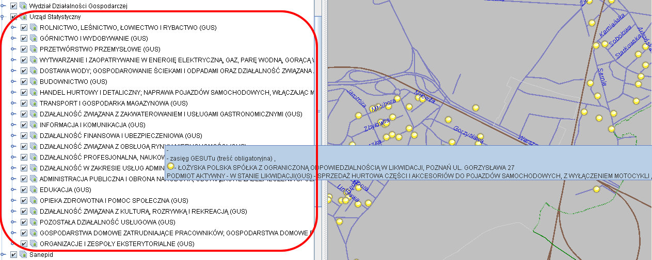Click the layer icon of INFORMACJA I KOMUNIKACJA
652x260 pixels.
tap(34, 125)
